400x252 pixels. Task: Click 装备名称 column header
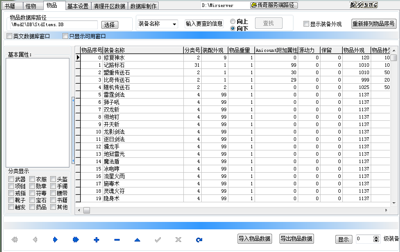pyautogui.click(x=143, y=50)
